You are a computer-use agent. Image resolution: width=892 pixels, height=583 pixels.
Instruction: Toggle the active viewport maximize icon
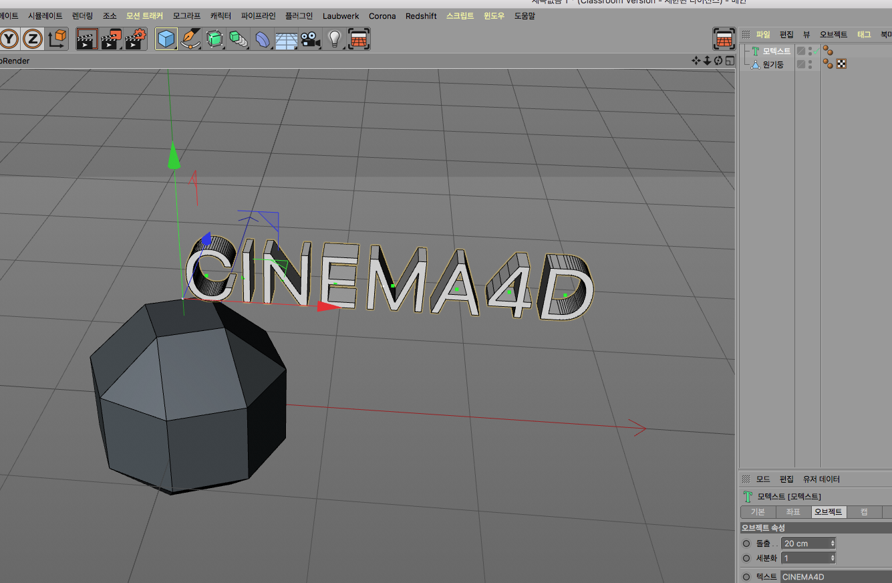730,61
